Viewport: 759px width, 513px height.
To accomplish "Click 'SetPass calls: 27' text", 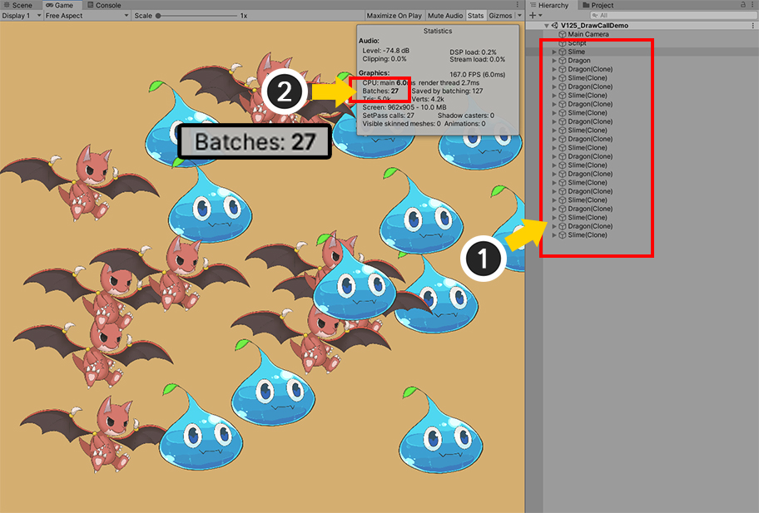I will (x=388, y=116).
